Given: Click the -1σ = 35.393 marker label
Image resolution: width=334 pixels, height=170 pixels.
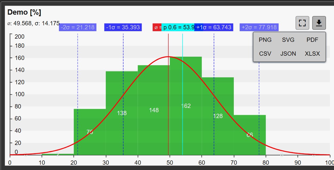Looking at the screenshot, I should tap(123, 27).
